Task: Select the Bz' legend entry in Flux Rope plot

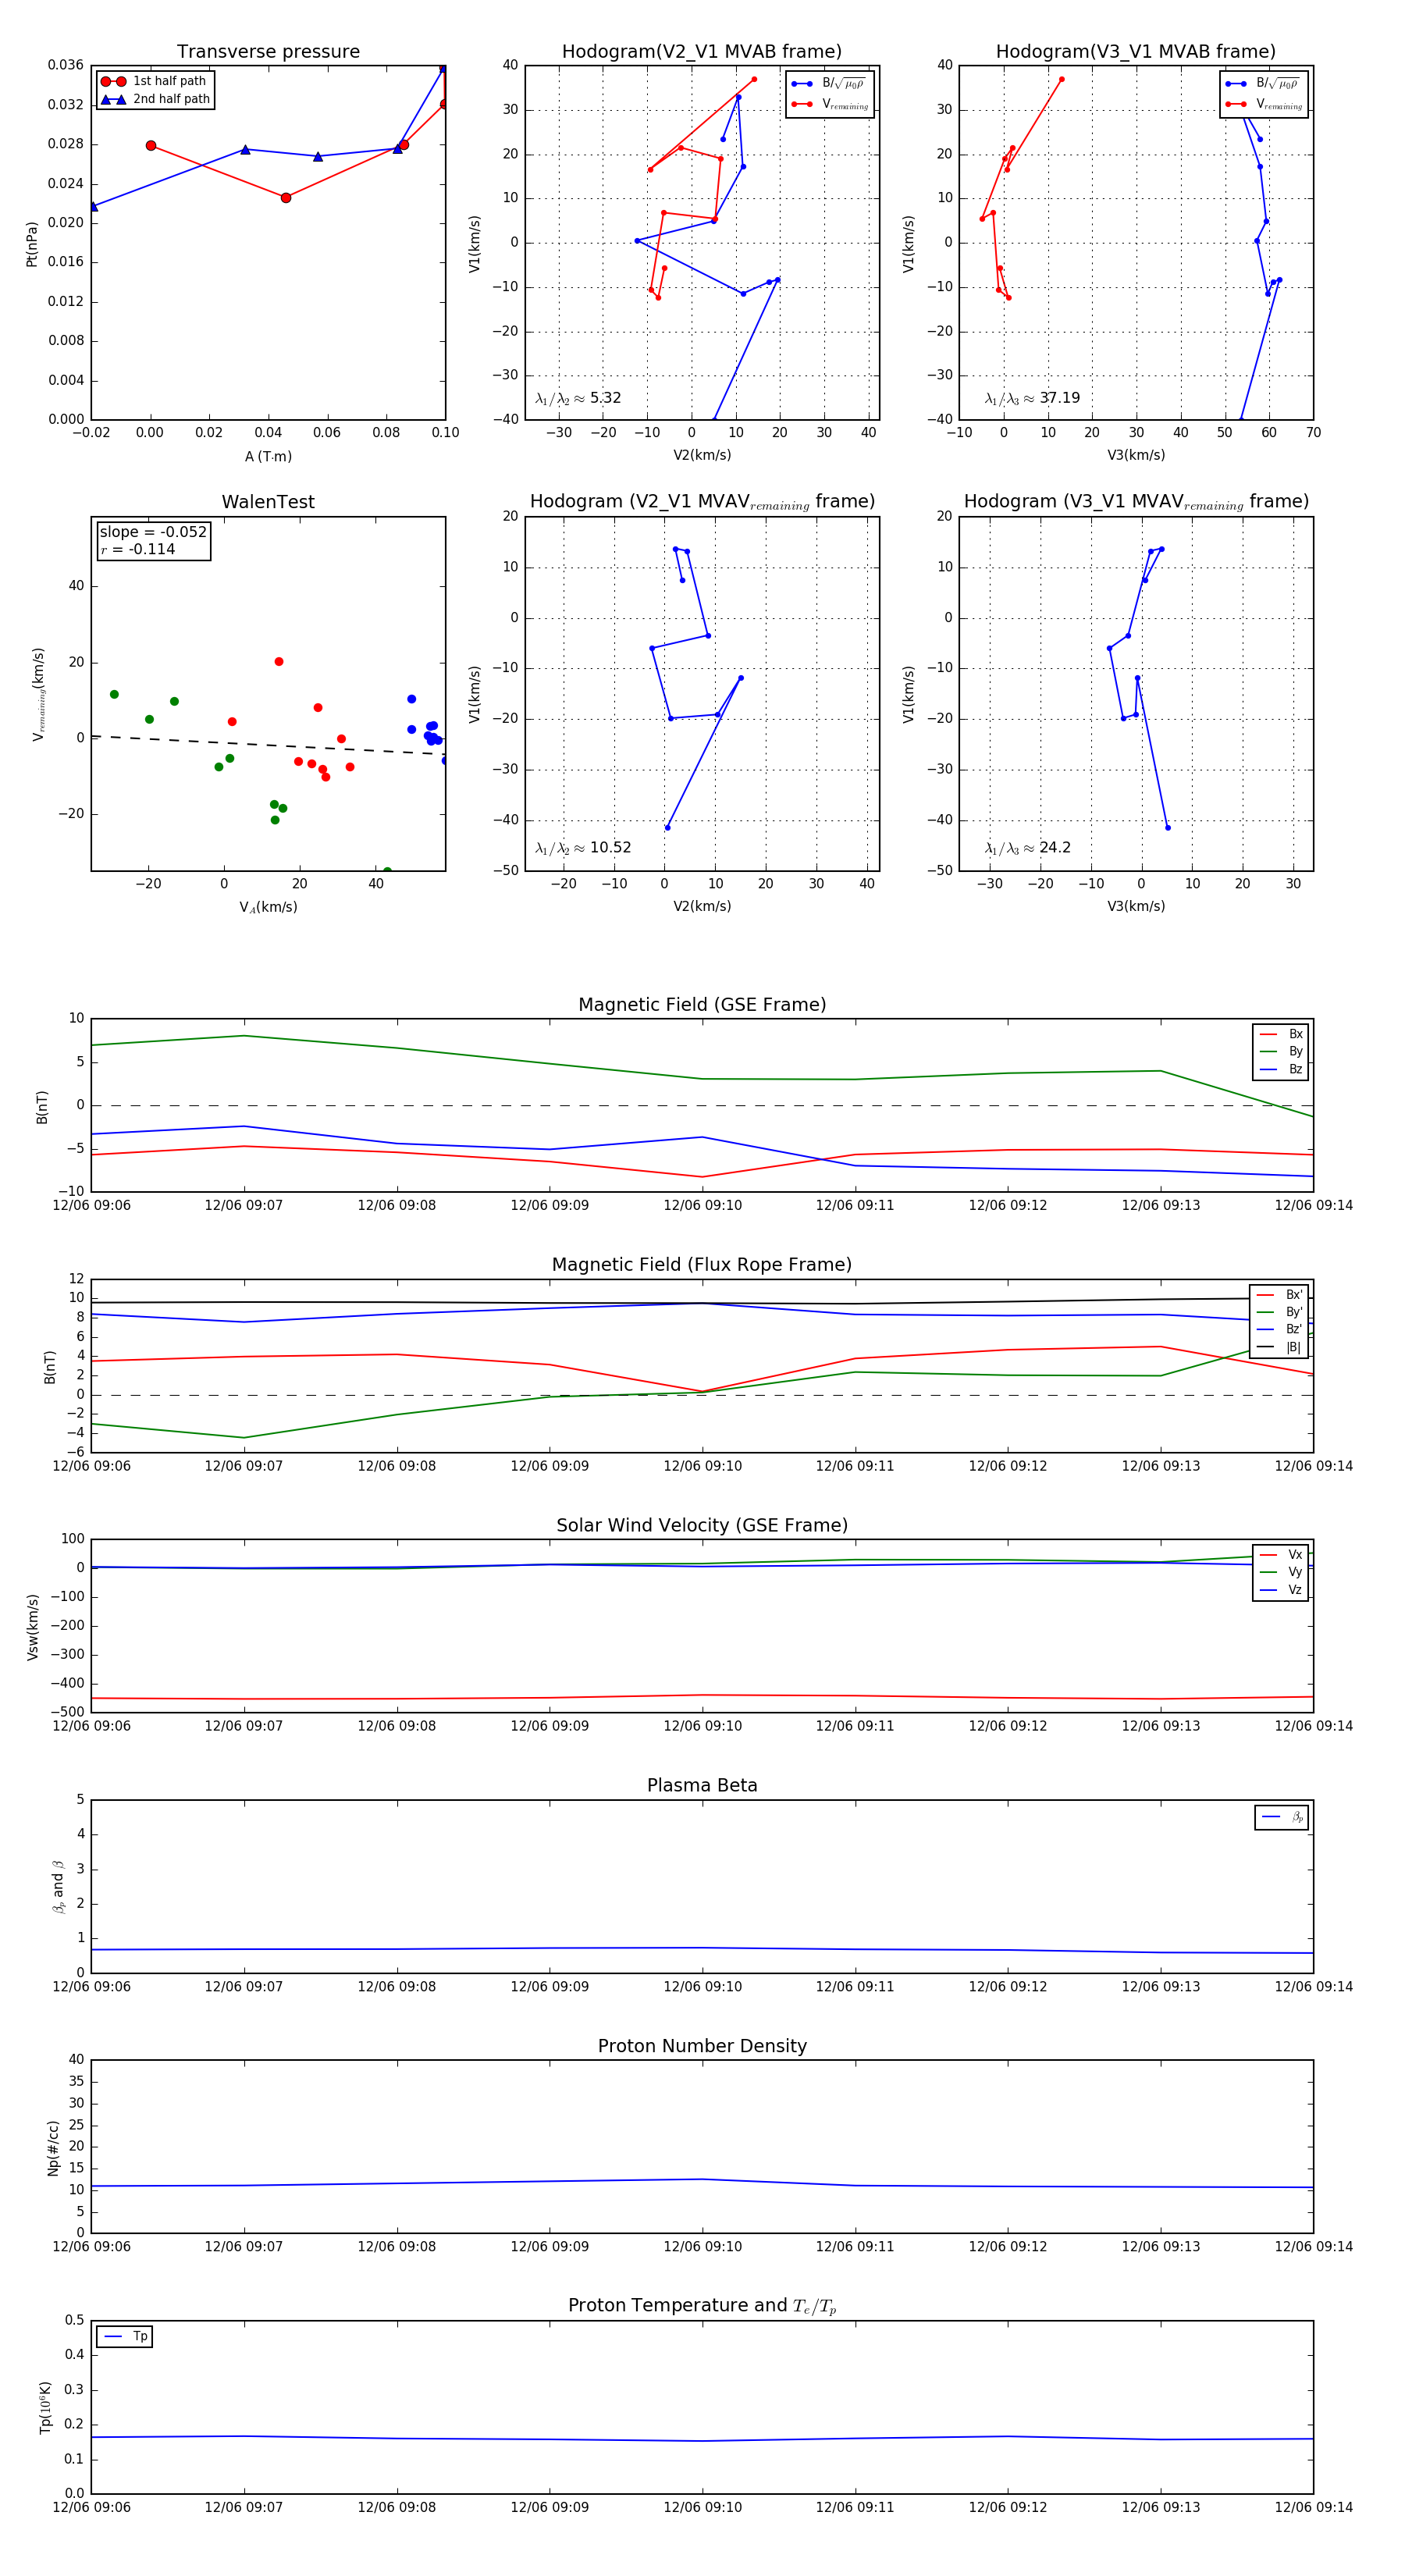Action: pyautogui.click(x=1279, y=1329)
